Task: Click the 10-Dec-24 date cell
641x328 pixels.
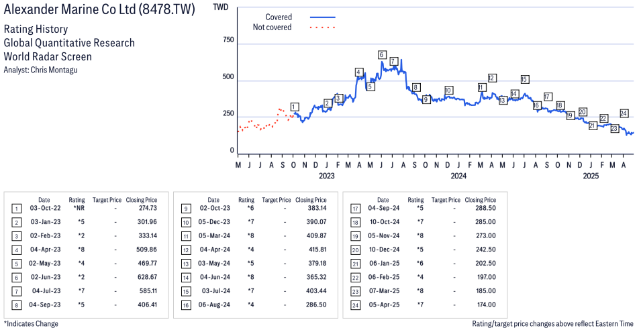Action: click(x=385, y=250)
